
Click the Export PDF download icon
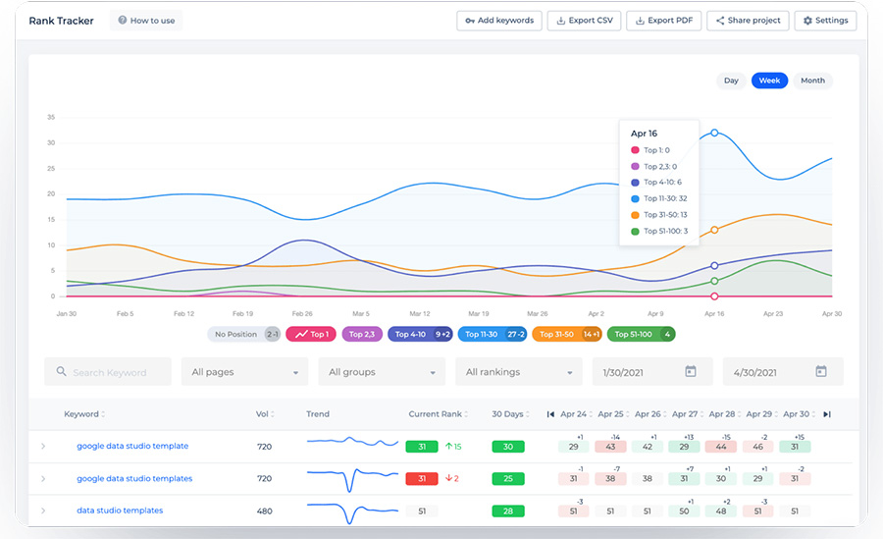tap(641, 21)
